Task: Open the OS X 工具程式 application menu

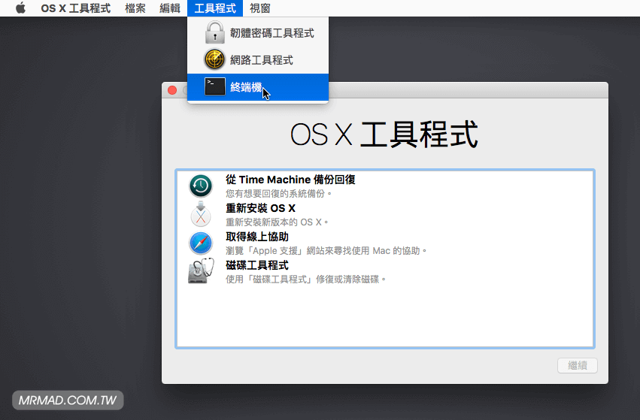Action: [x=75, y=8]
